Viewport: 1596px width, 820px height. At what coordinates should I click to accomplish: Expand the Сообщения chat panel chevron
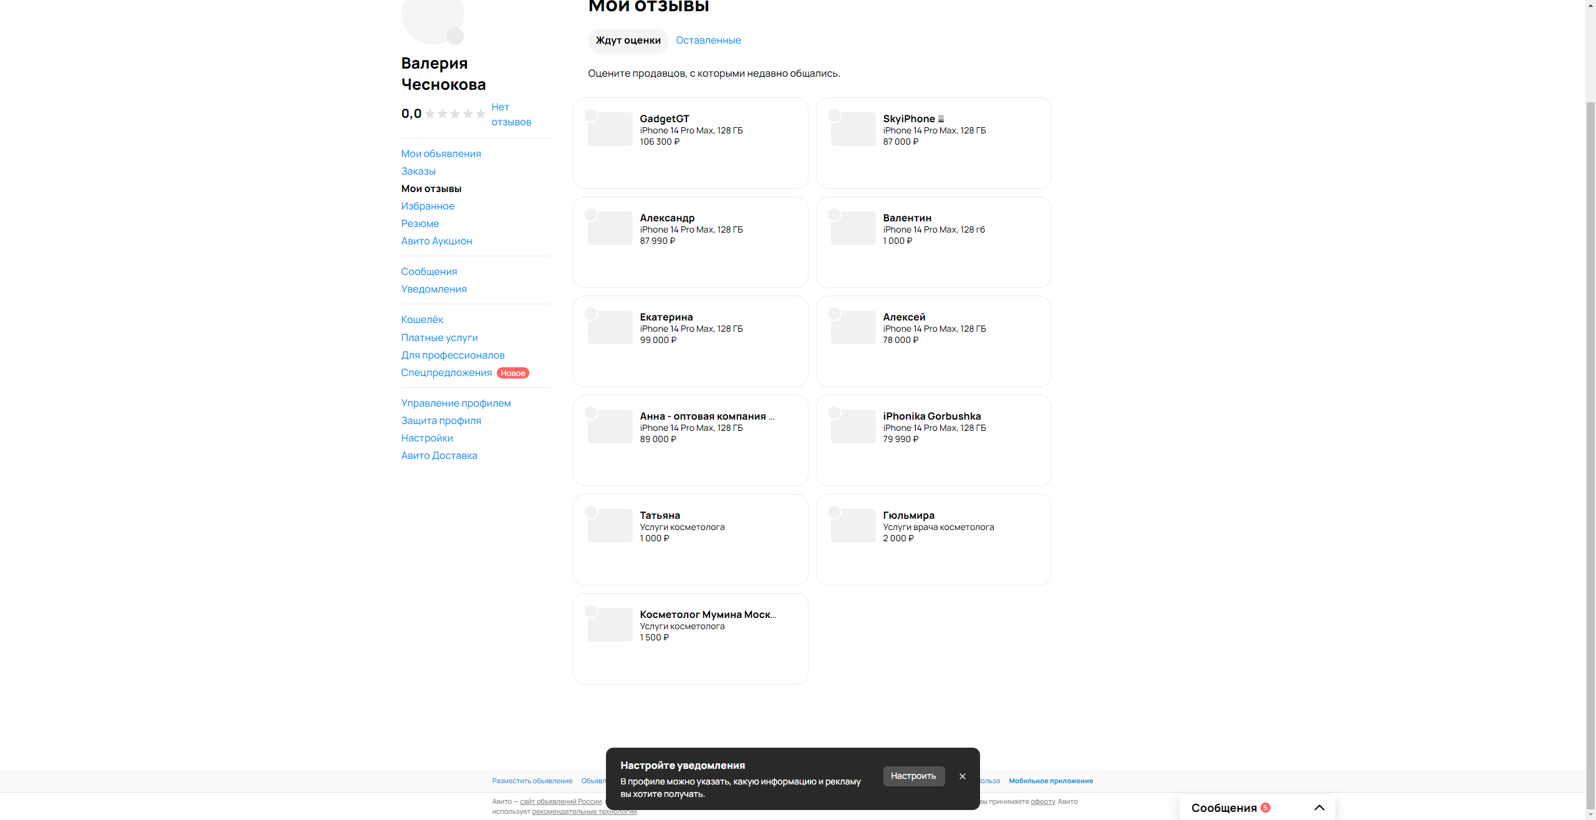pos(1319,808)
